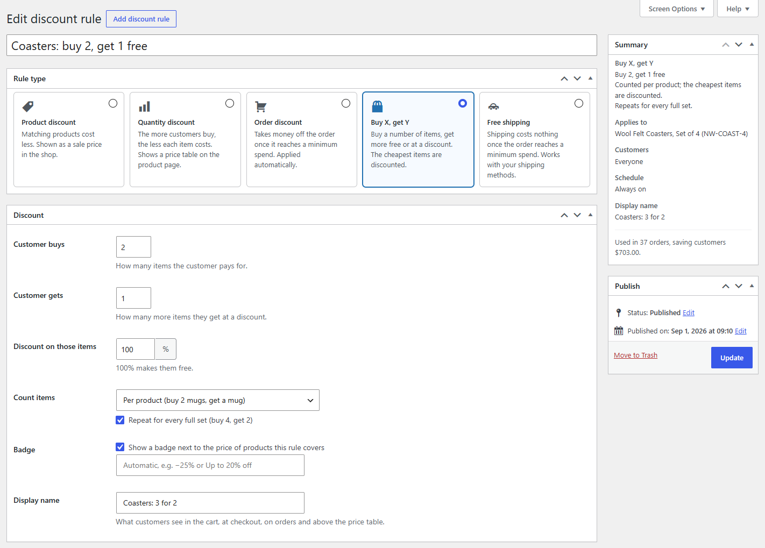
Task: Click the Status pin icon in Publish
Action: (619, 312)
